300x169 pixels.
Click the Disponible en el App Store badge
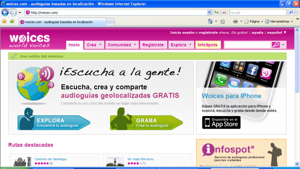point(221,123)
